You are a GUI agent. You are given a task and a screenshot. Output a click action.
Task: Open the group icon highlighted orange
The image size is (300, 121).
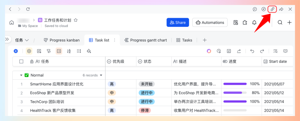pos(59,51)
